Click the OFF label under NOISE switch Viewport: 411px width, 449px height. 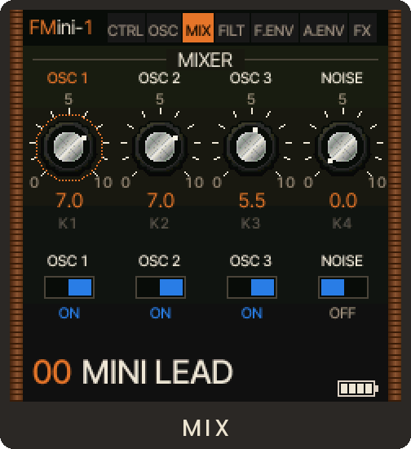[x=342, y=313]
